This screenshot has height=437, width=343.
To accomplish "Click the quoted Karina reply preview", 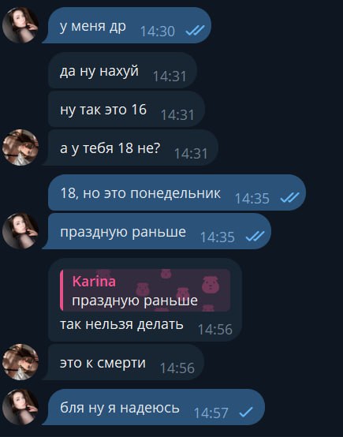I will coord(145,290).
